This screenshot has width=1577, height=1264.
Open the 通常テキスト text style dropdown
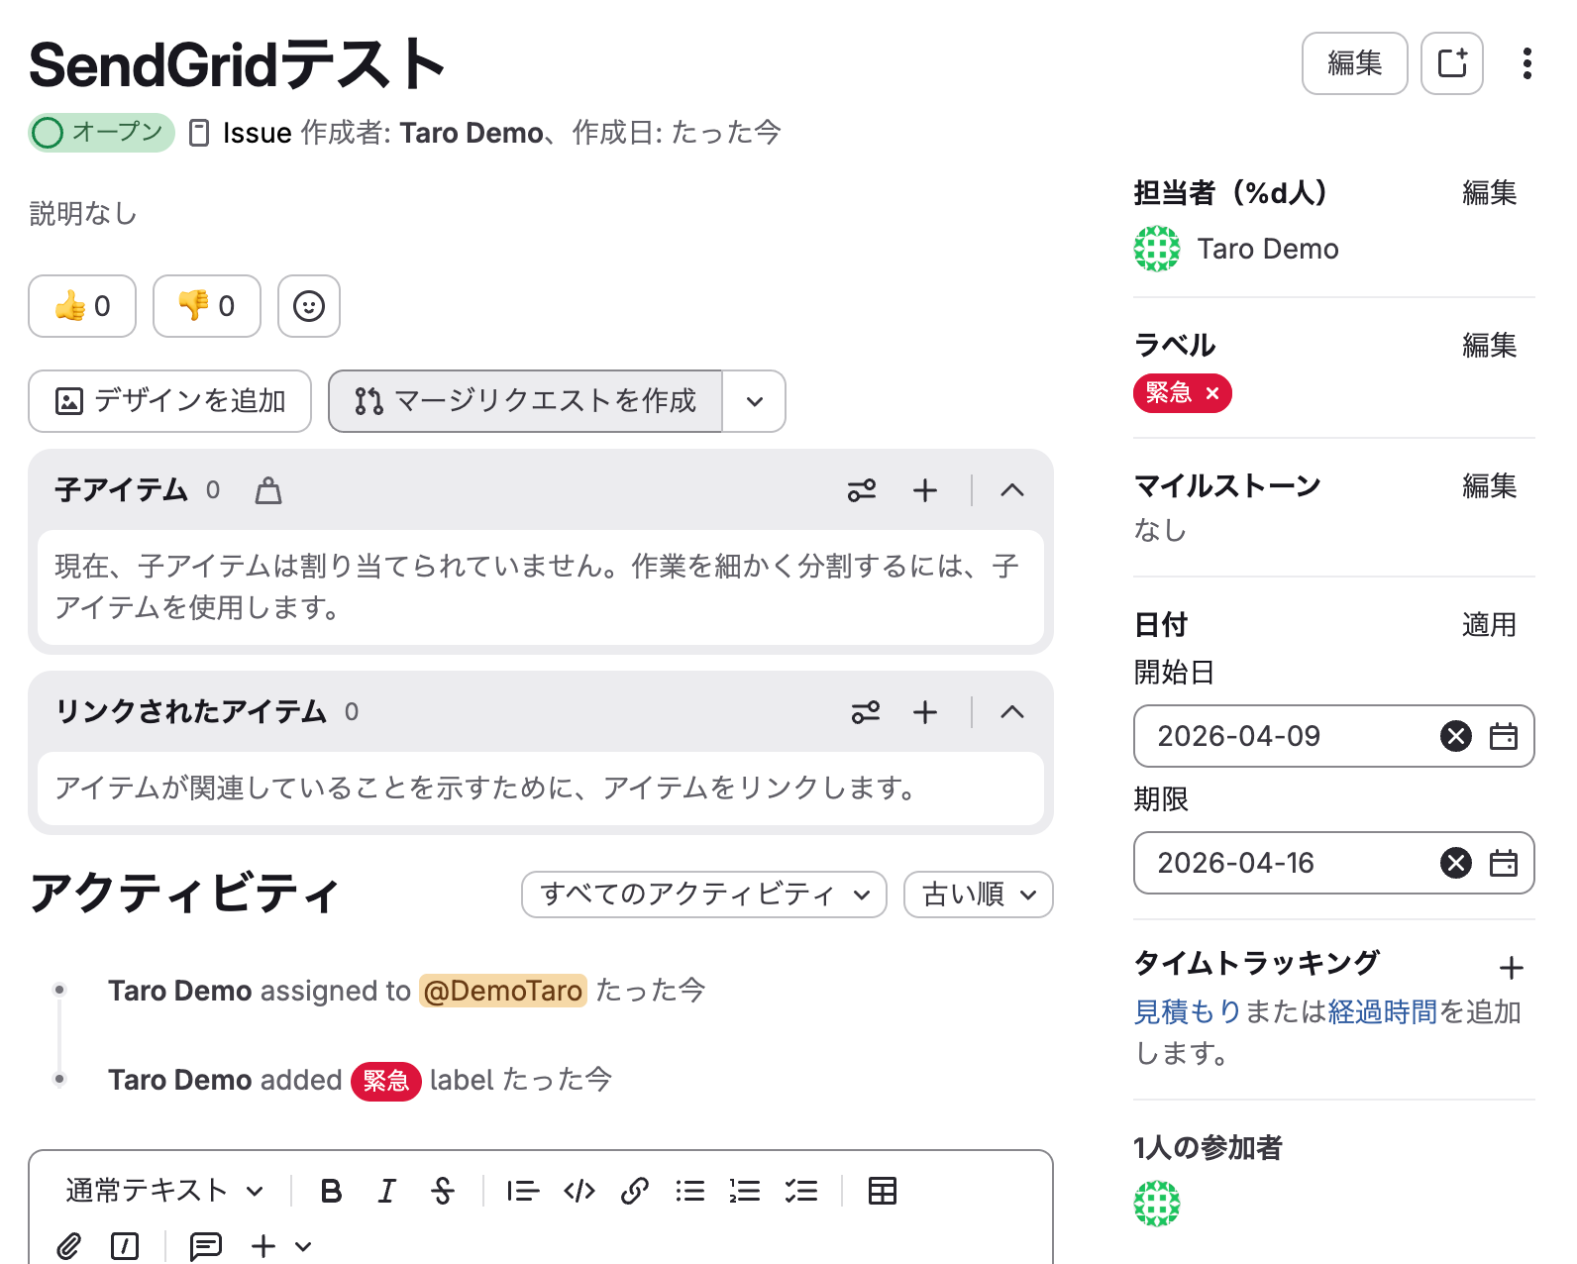click(164, 1191)
